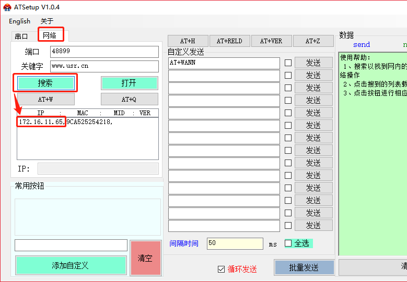Click the AT+H quick command button
The width and height of the screenshot is (407, 282).
(188, 41)
